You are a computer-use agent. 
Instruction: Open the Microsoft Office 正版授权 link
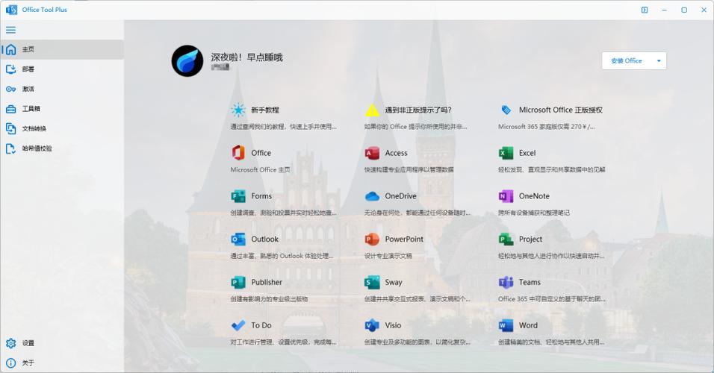tap(561, 110)
